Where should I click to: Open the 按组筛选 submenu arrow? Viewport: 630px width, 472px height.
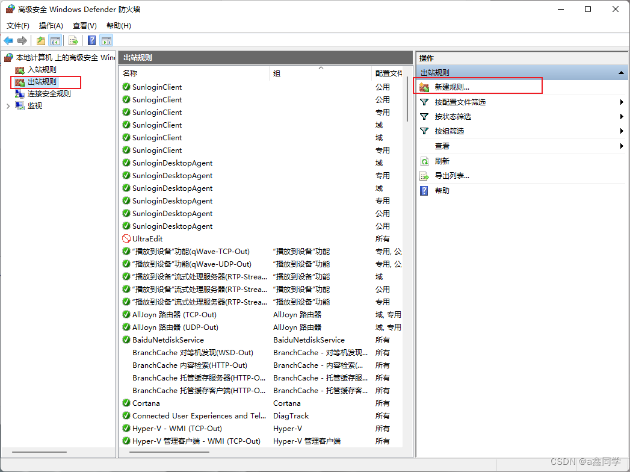[622, 131]
